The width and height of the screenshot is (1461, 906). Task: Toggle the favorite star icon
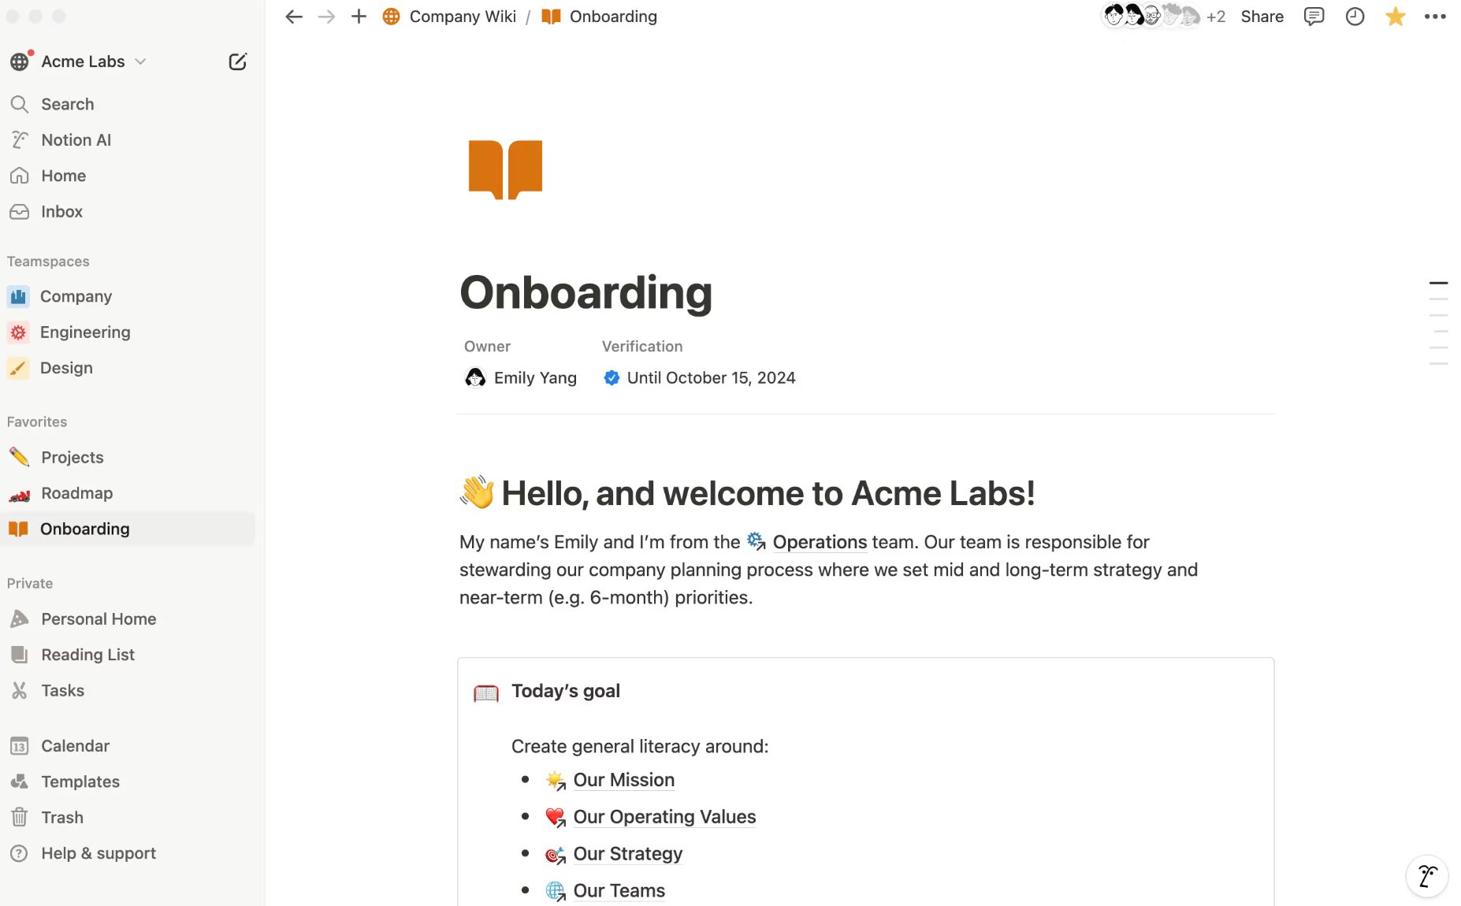click(x=1395, y=17)
